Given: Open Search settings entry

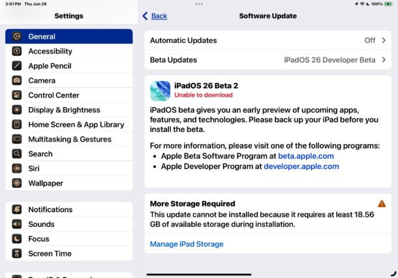Looking at the screenshot, I should point(69,154).
